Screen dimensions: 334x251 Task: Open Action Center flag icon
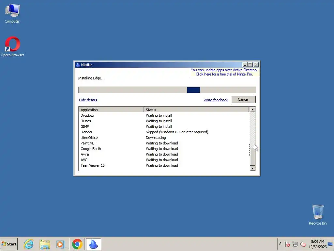pyautogui.click(x=287, y=244)
